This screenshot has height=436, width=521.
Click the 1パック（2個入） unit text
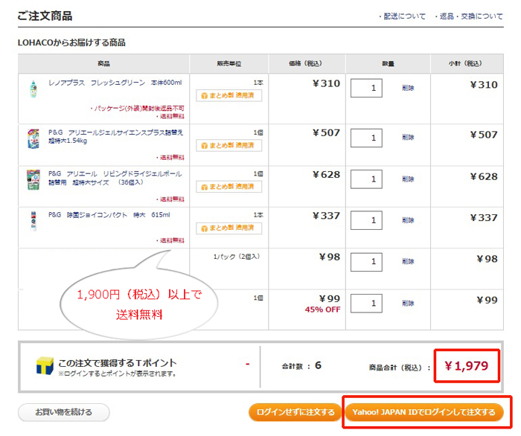click(x=237, y=257)
